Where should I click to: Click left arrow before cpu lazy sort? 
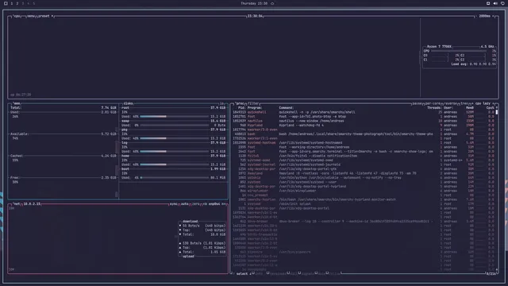[472, 103]
